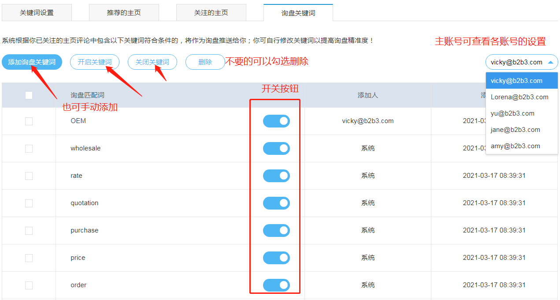This screenshot has height=300, width=560.
Task: Click the 添加询盘关键词 button
Action: coord(32,62)
